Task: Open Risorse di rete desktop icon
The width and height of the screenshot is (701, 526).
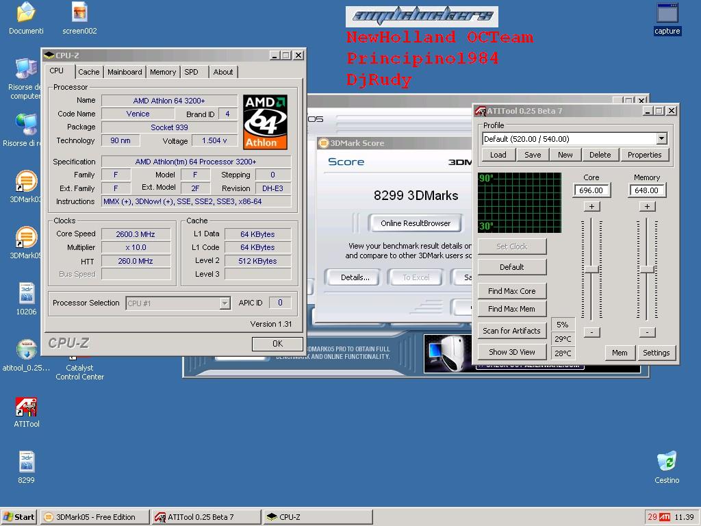Action: point(26,125)
